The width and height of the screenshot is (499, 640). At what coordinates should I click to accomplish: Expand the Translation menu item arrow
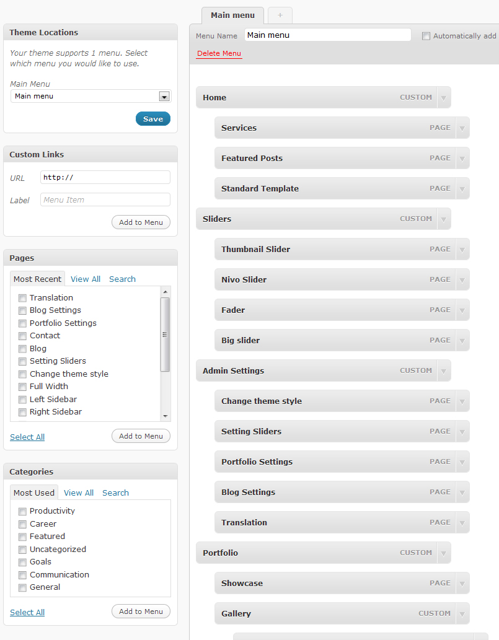[x=462, y=523]
